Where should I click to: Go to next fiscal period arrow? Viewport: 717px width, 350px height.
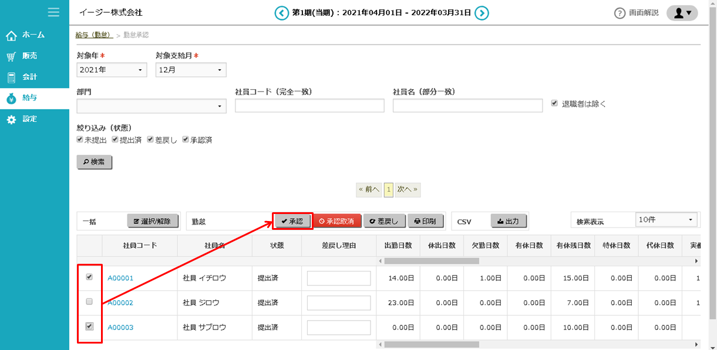[482, 13]
